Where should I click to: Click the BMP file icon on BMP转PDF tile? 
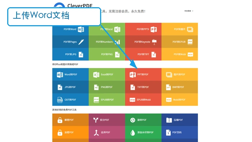pos(168,87)
